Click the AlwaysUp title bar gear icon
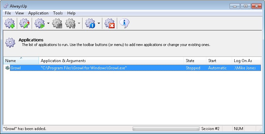Image resolution: width=265 pixels, height=134 pixels. 6,6
